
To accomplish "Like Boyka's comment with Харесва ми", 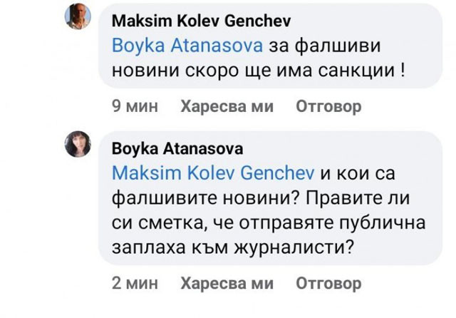I will (227, 284).
